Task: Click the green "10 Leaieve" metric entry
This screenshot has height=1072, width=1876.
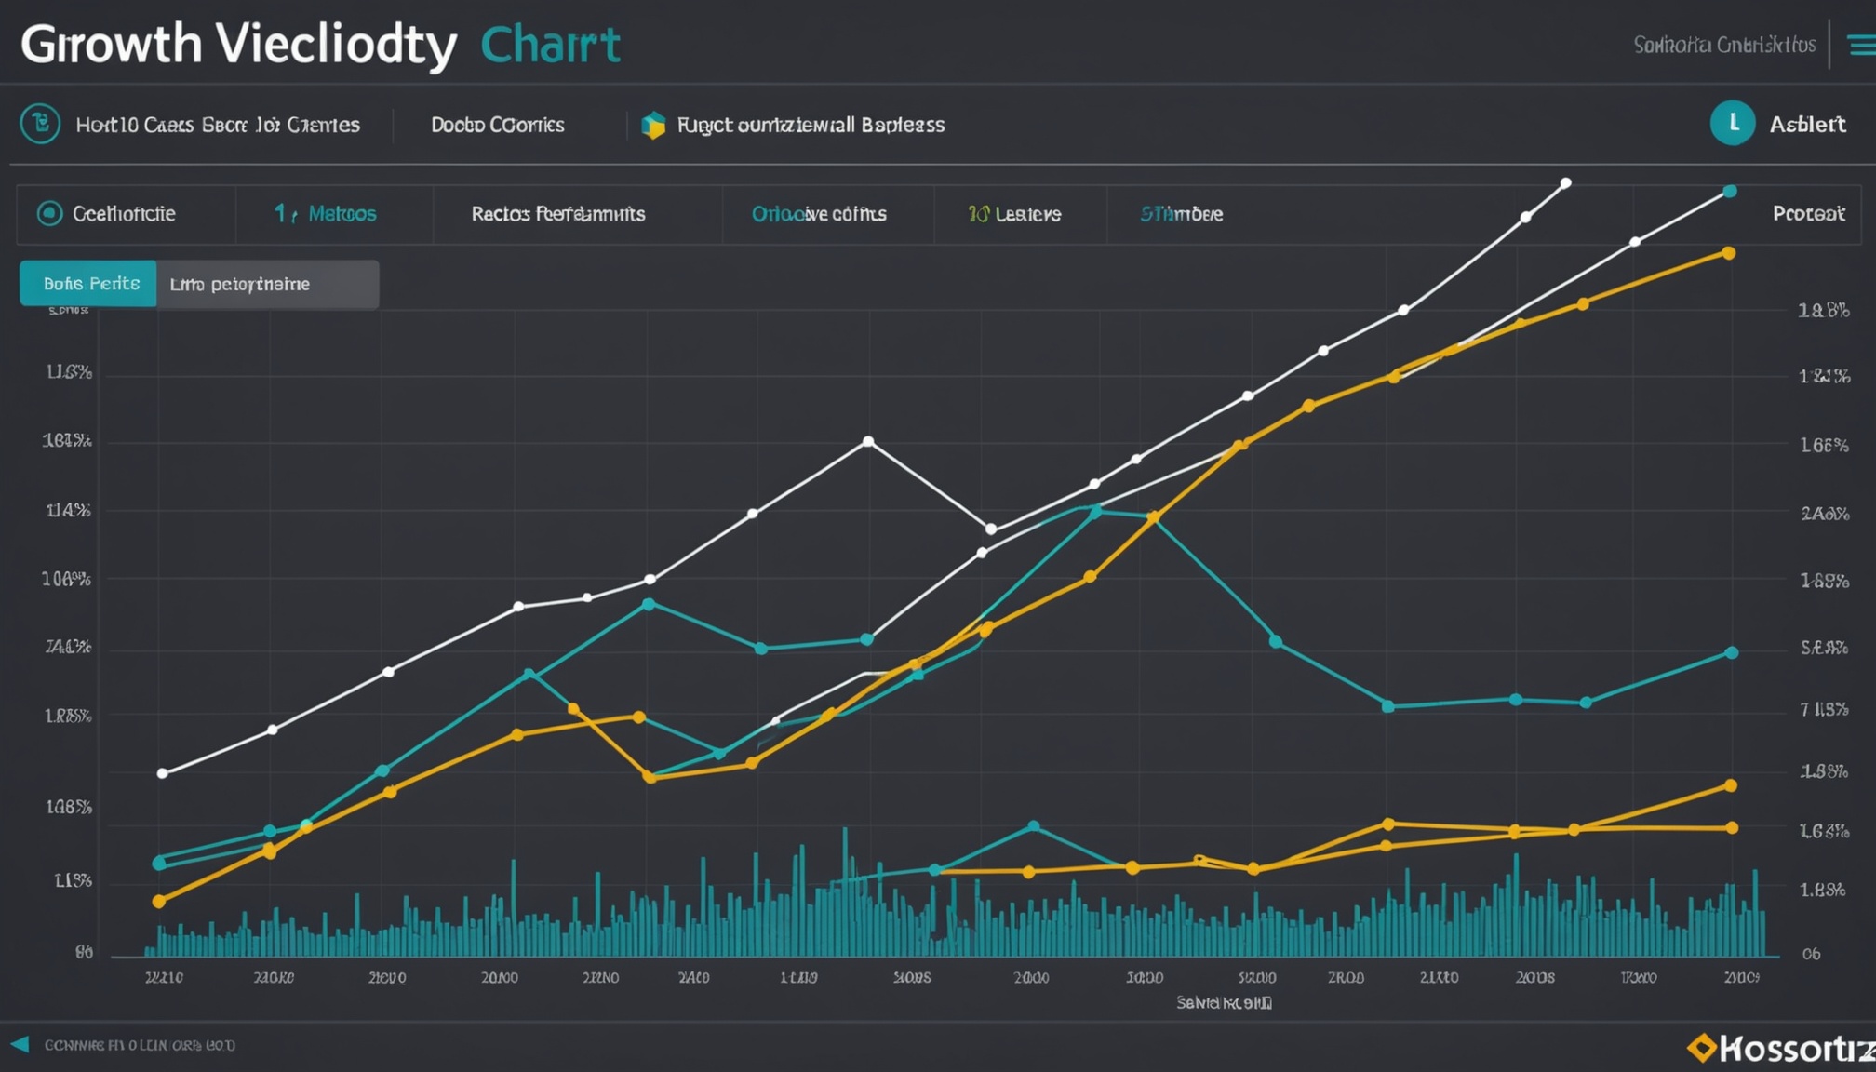Action: pos(1014,213)
